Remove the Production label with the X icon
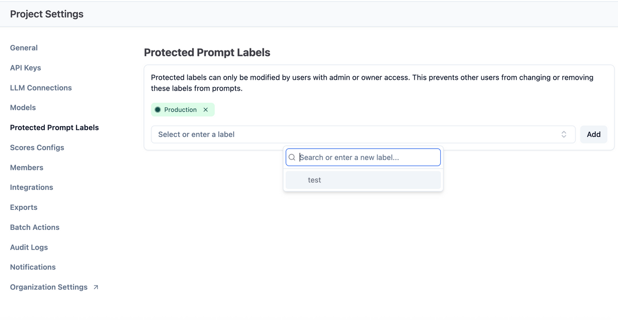 (205, 110)
